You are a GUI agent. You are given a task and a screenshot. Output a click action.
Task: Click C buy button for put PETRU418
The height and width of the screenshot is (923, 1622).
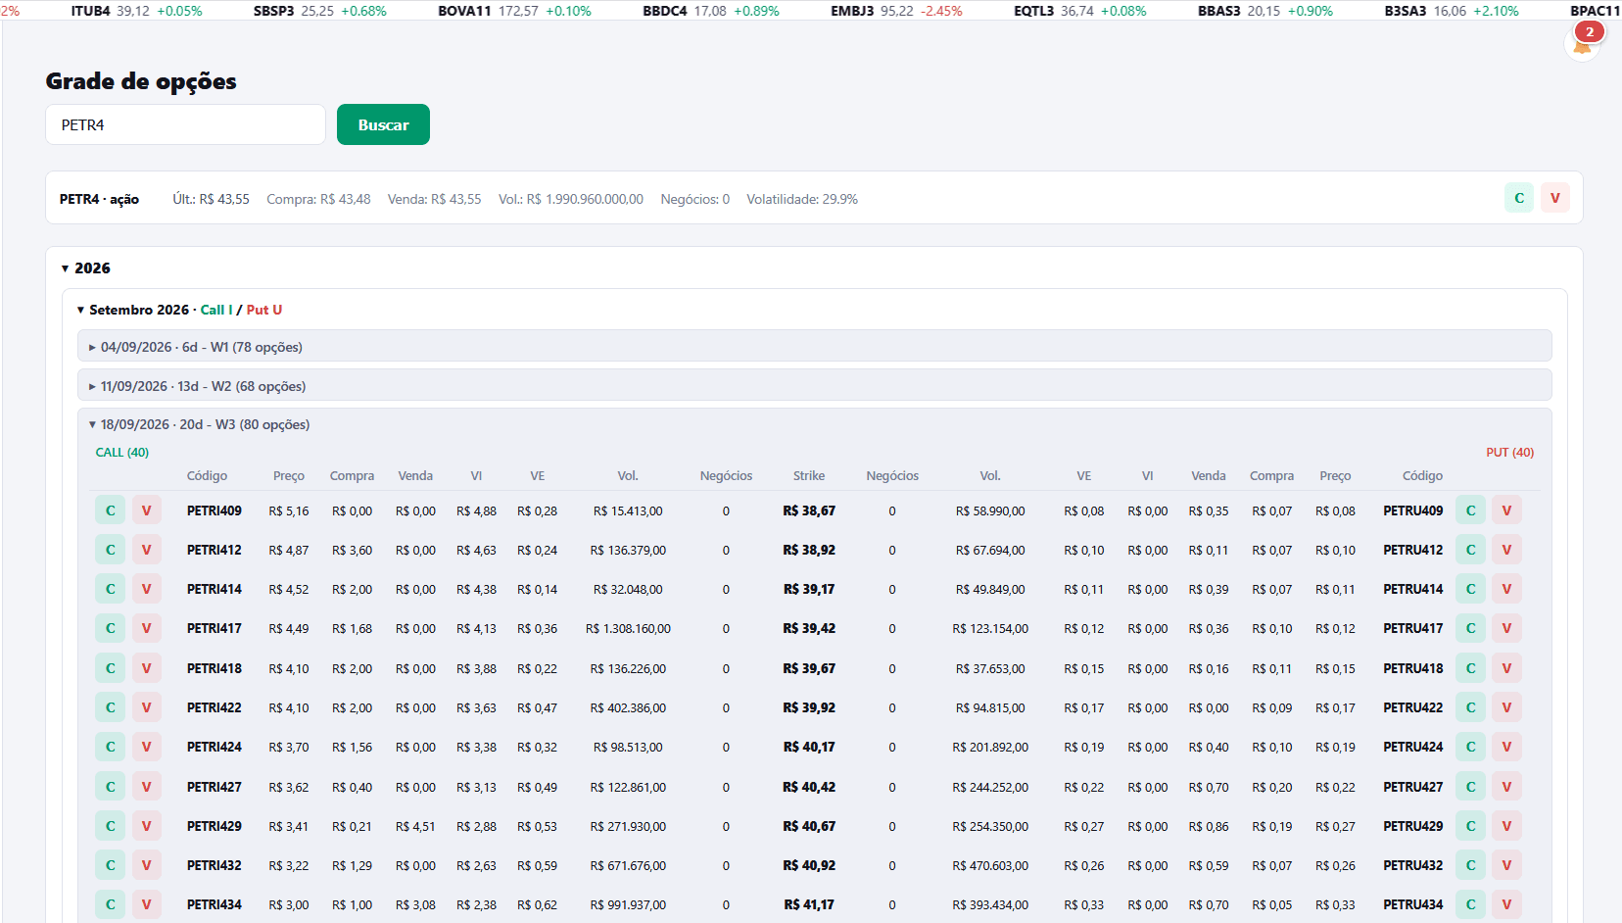click(1470, 668)
